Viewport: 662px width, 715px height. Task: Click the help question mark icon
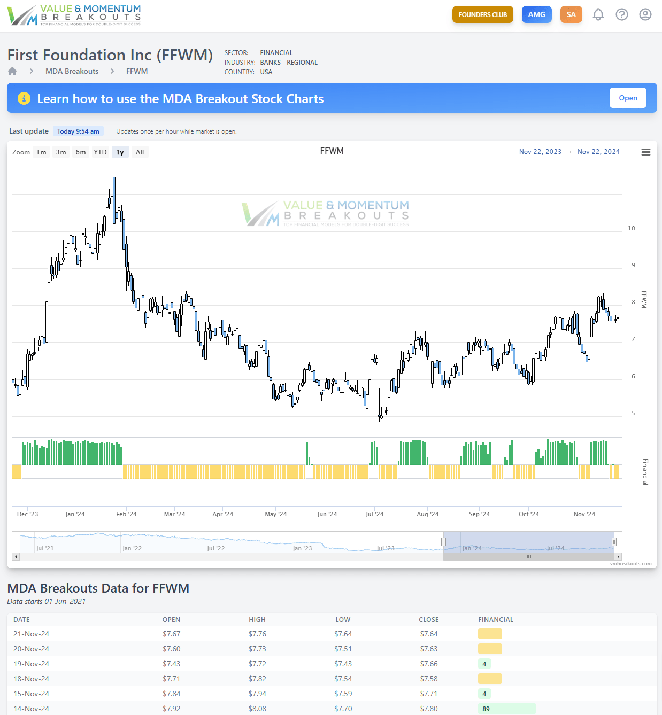tap(622, 14)
